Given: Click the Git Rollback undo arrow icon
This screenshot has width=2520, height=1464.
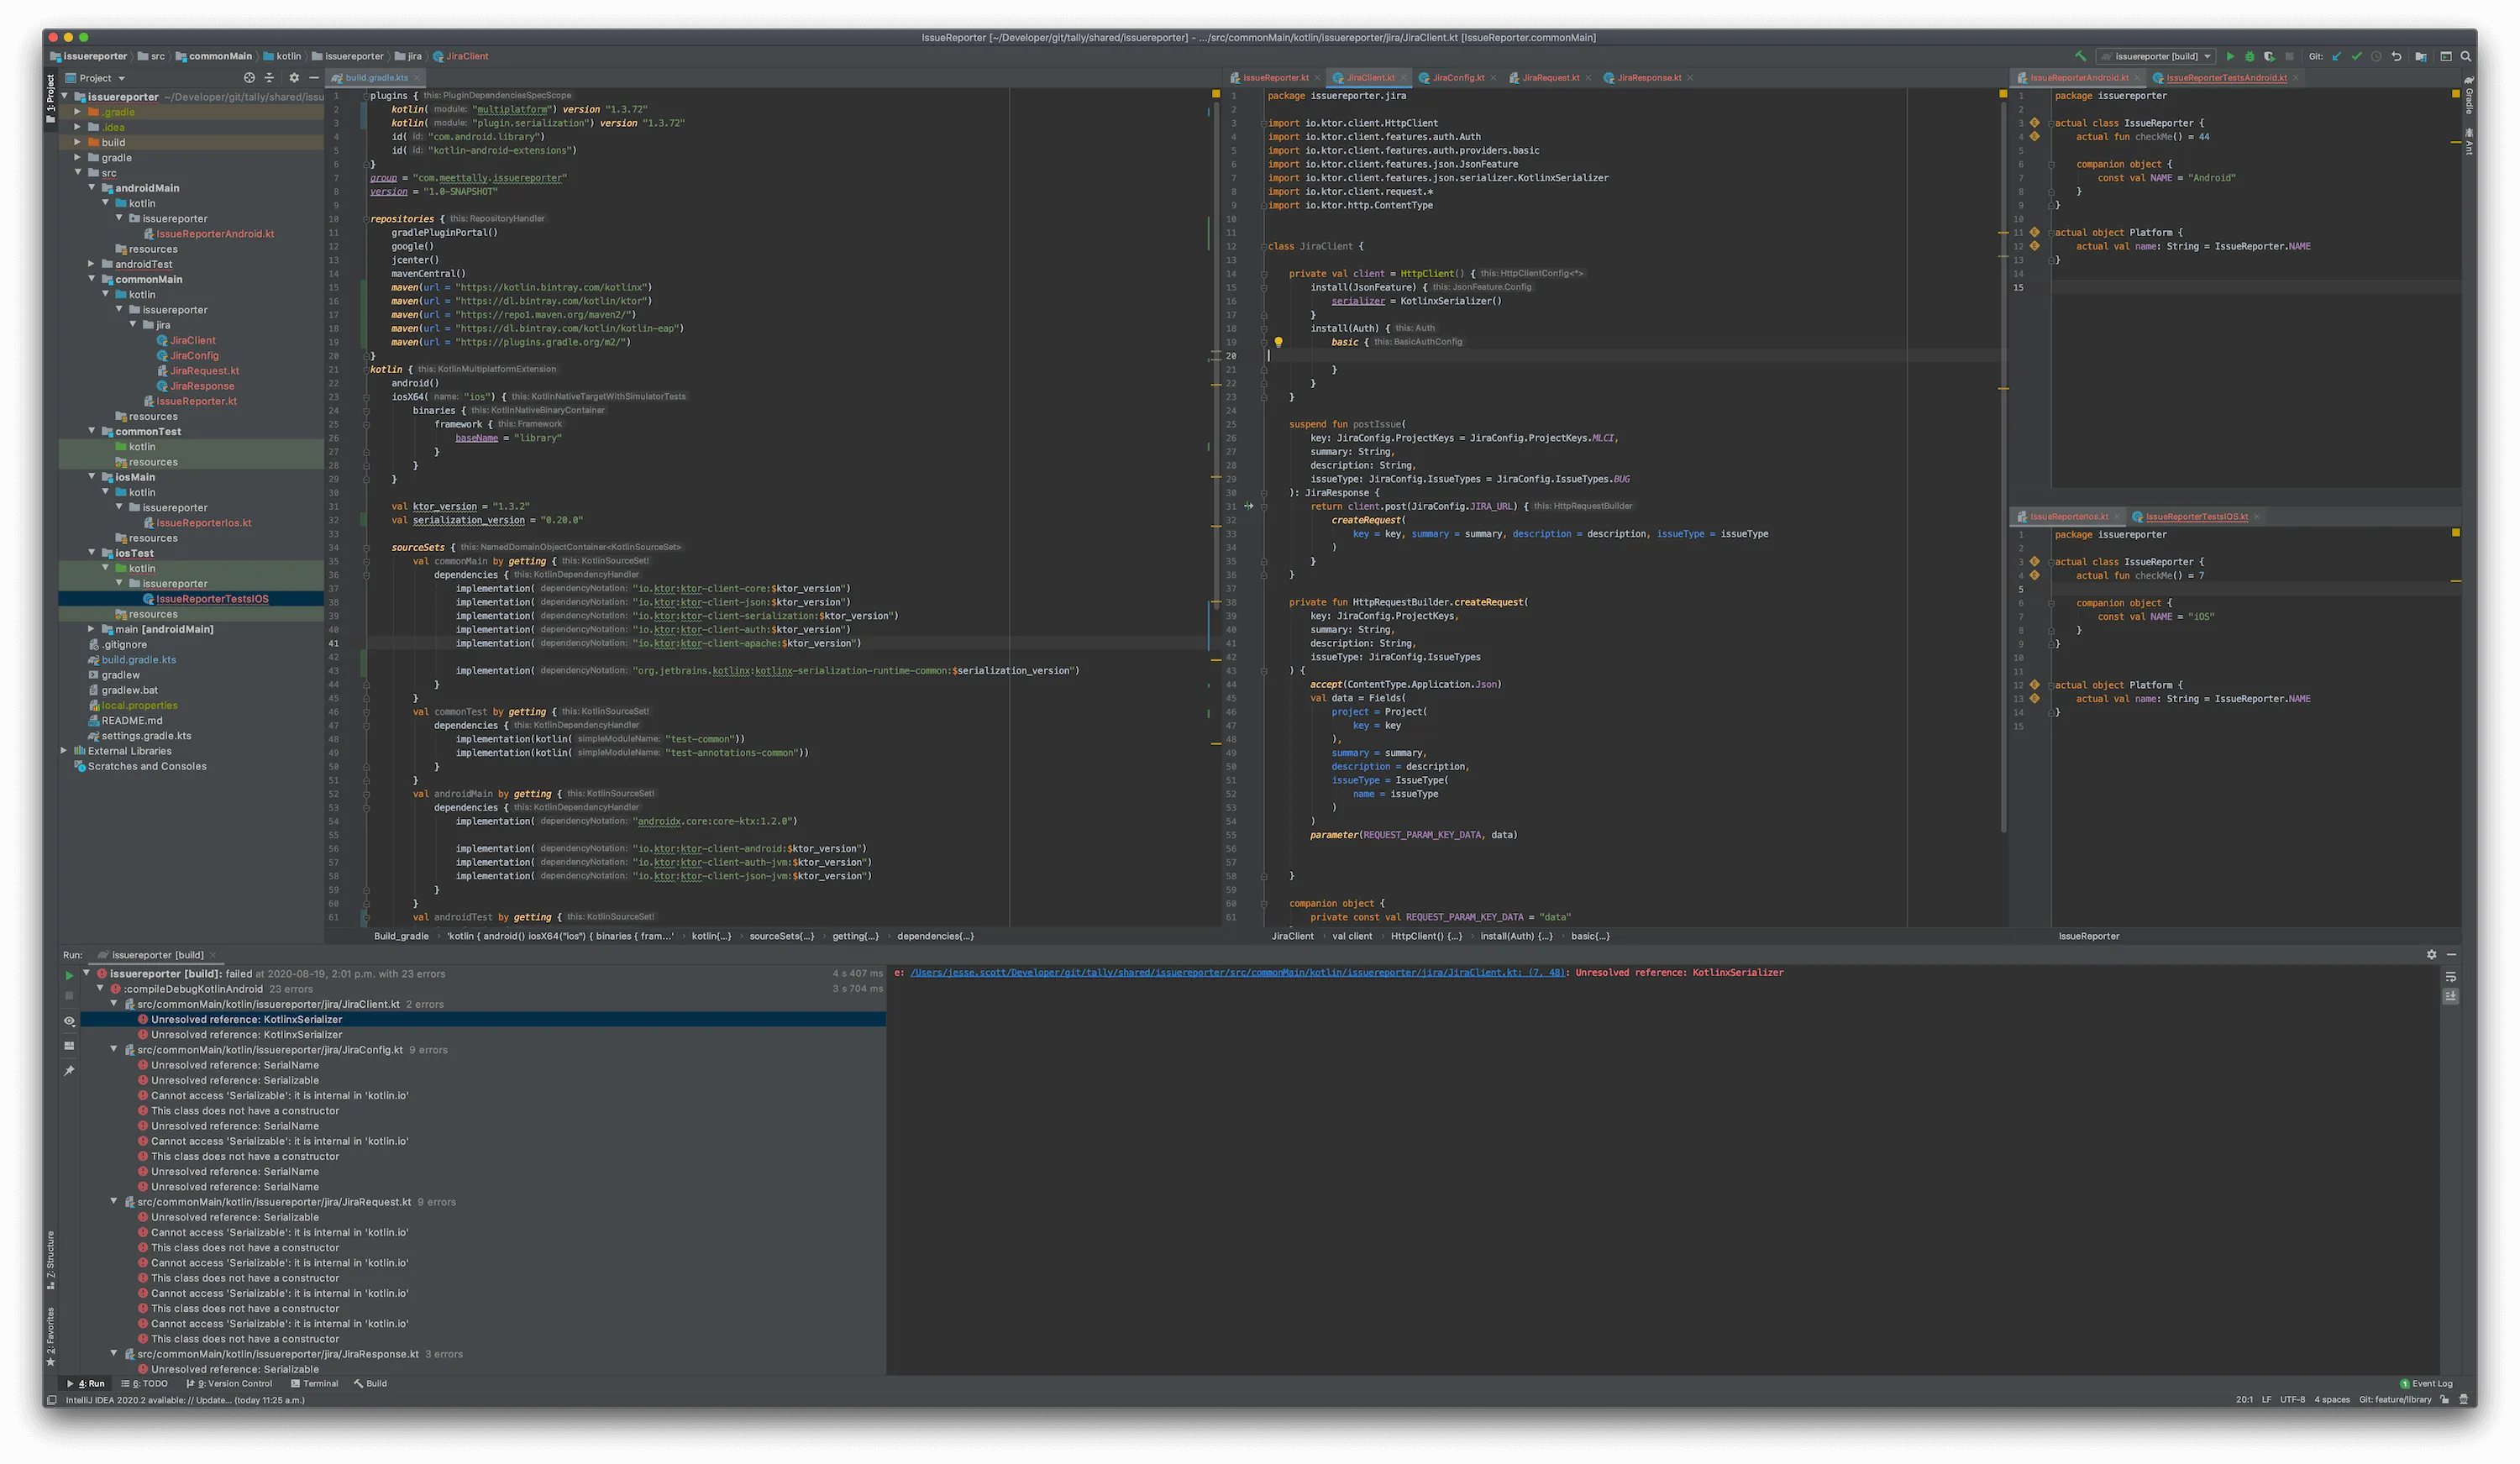Looking at the screenshot, I should [2397, 57].
